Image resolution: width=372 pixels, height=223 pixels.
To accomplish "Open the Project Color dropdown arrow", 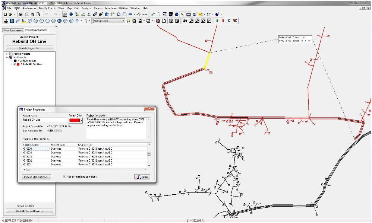I will 81,120.
